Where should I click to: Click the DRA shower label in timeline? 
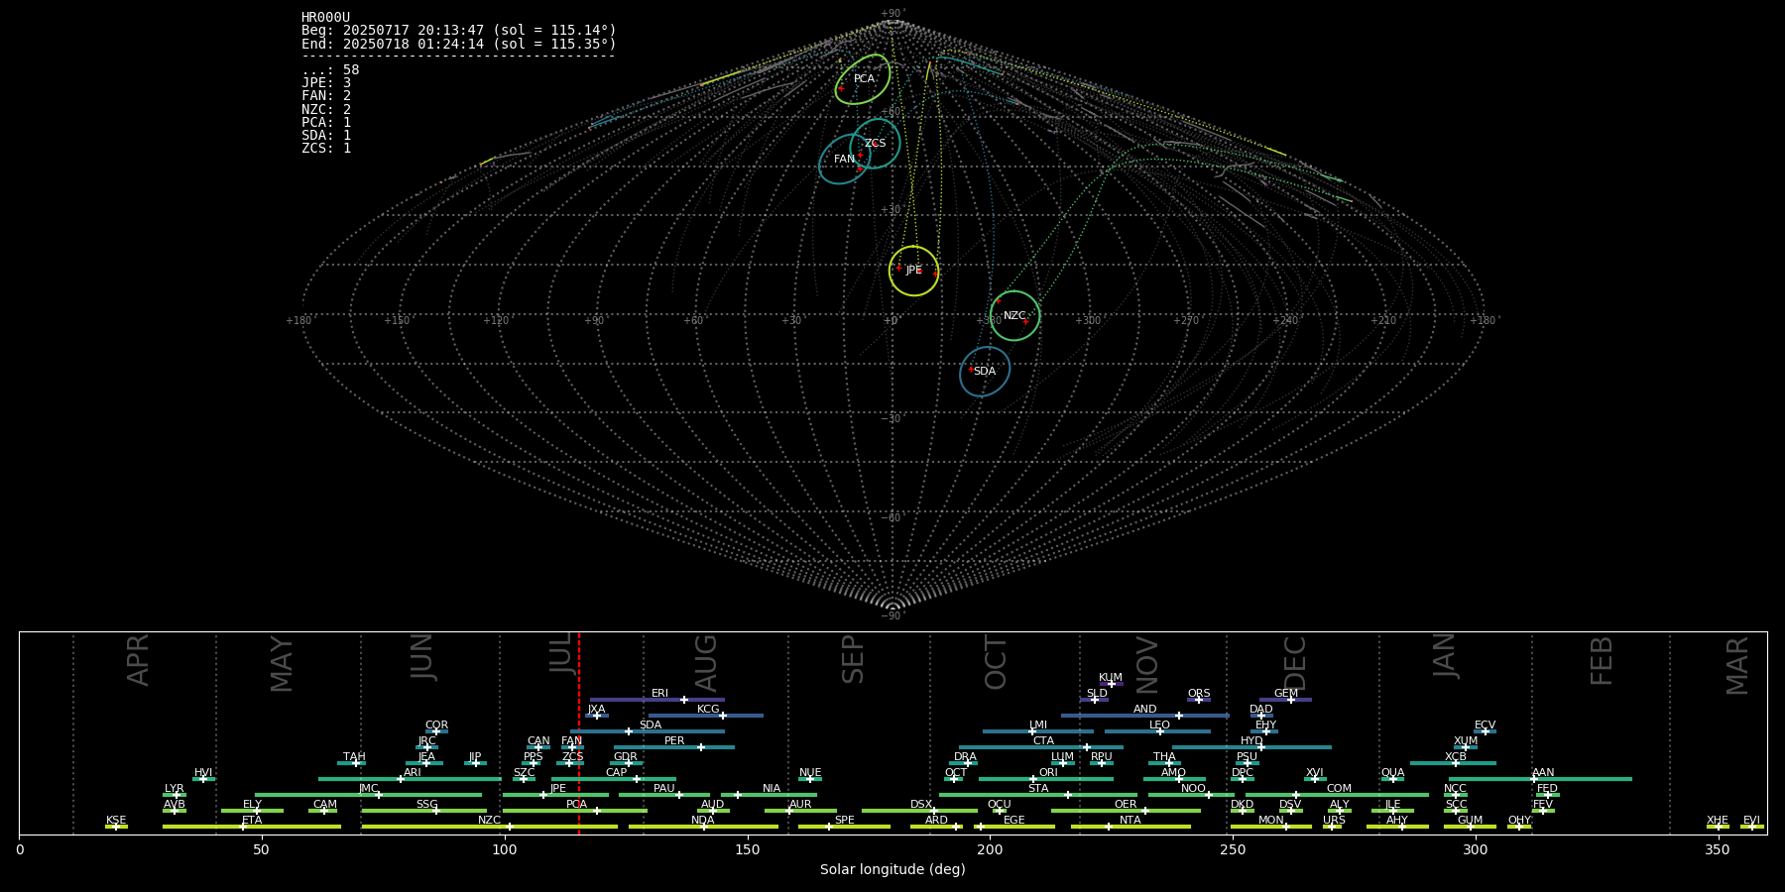pyautogui.click(x=965, y=757)
